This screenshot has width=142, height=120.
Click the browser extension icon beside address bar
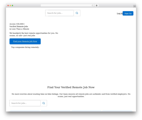tap(97, 5)
